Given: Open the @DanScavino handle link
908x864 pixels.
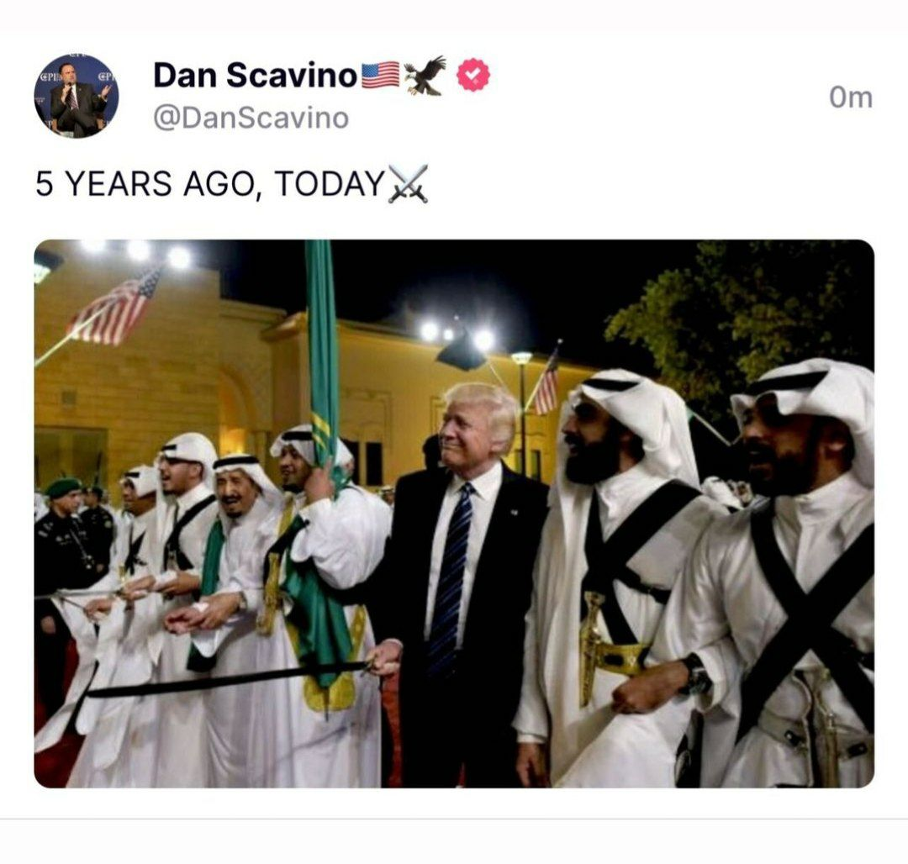Looking at the screenshot, I should coord(251,118).
